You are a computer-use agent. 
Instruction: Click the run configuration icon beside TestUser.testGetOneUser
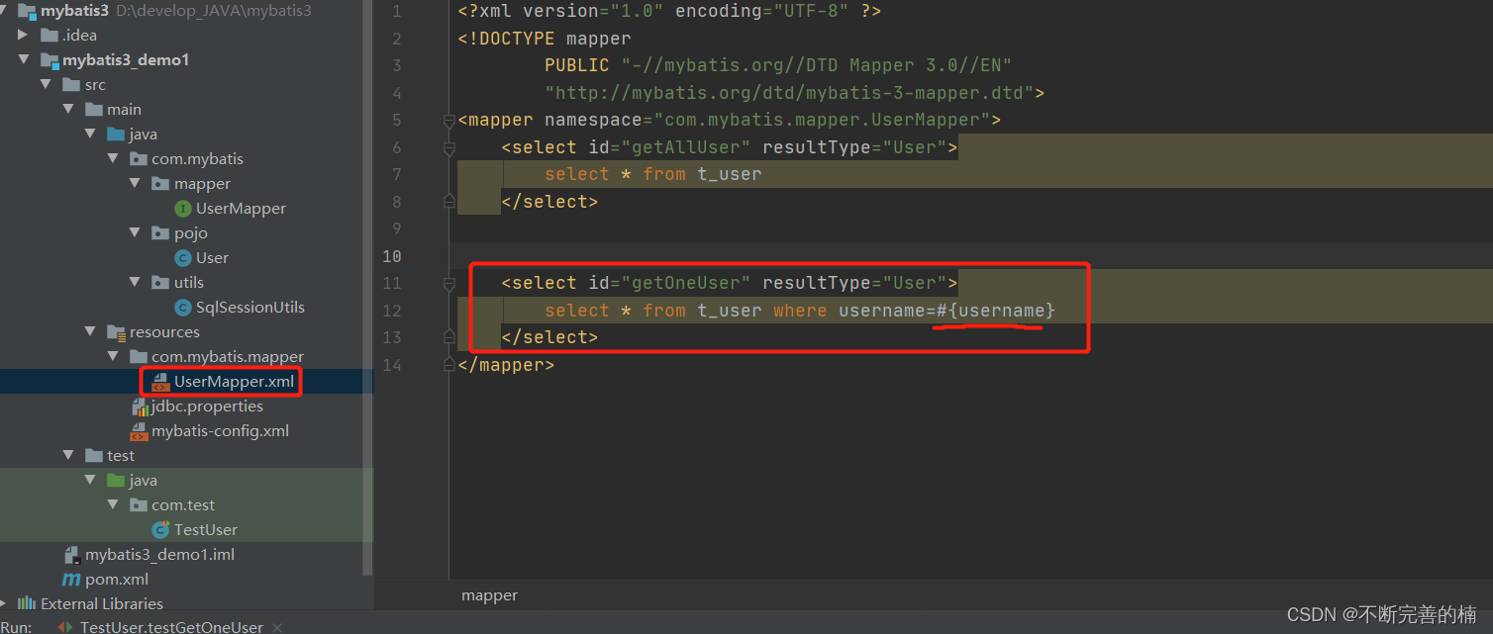coord(65,627)
